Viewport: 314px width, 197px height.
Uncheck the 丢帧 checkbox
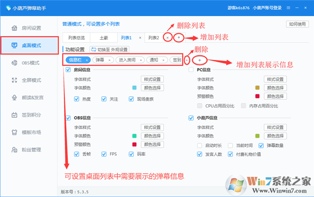[x=77, y=154]
